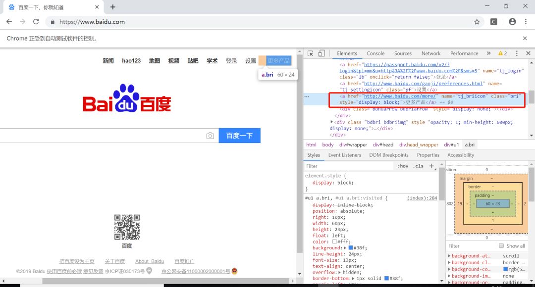Image resolution: width=535 pixels, height=287 pixels.
Task: Open the DOM Breakpoints pane
Action: tap(389, 155)
